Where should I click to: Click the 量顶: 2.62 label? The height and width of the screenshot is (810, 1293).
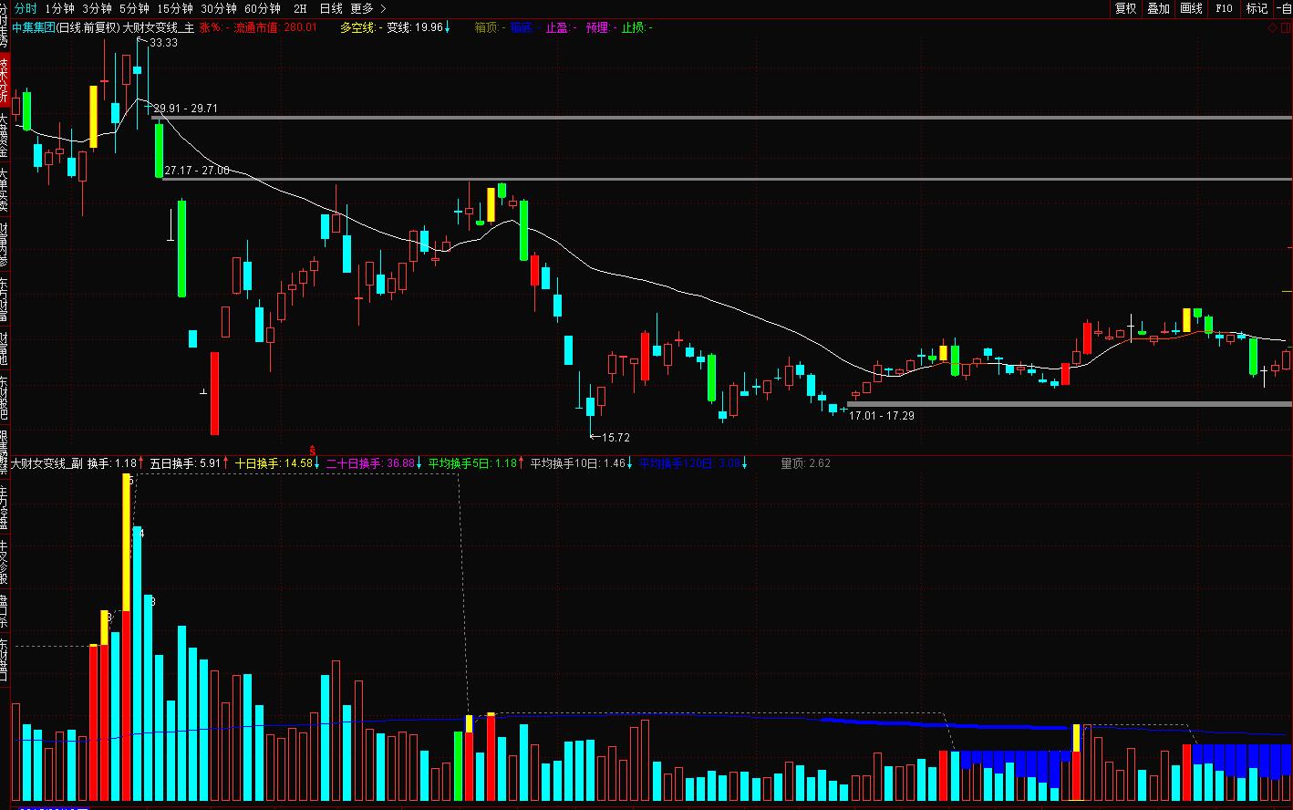click(x=806, y=463)
